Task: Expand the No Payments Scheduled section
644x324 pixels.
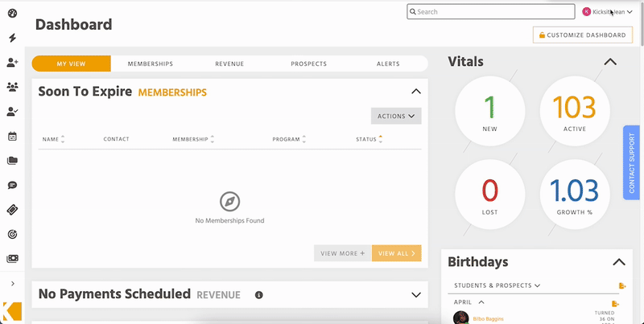Action: click(x=416, y=295)
